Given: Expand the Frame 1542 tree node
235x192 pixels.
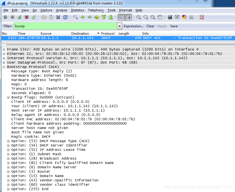Looking at the screenshot, I should (4, 49).
